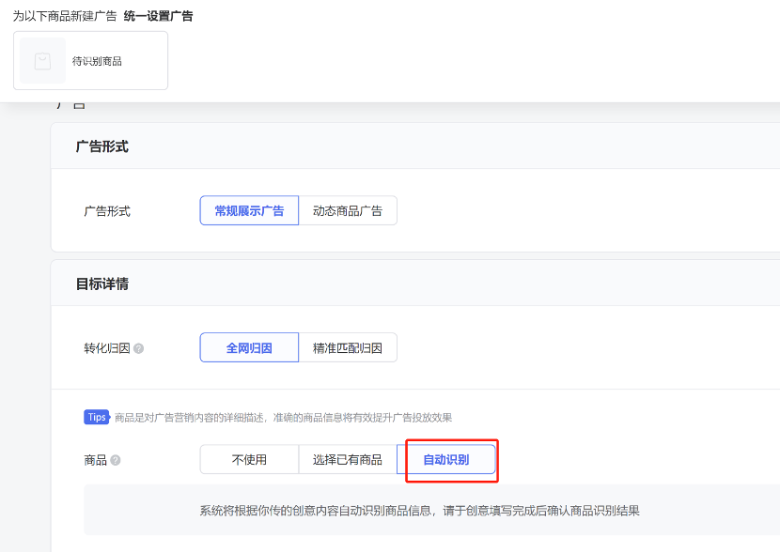This screenshot has height=552, width=780.
Task: Click the help icon beside 转化归因
Action: (138, 348)
